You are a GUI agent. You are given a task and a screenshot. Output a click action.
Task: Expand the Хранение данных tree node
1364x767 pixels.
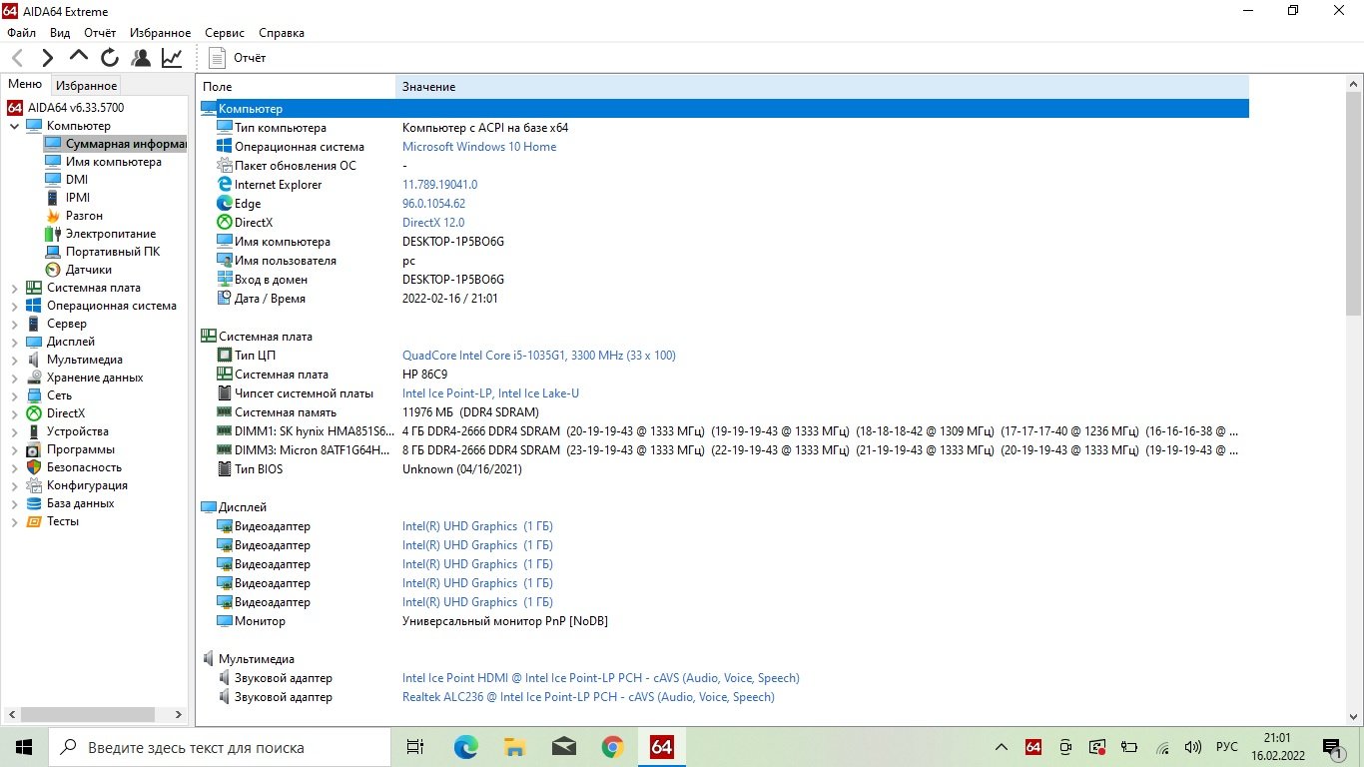(14, 379)
